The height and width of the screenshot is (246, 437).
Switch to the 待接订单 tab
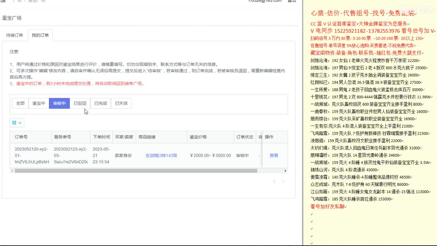pos(15,35)
